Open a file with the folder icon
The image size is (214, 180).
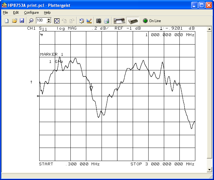(x=14, y=21)
